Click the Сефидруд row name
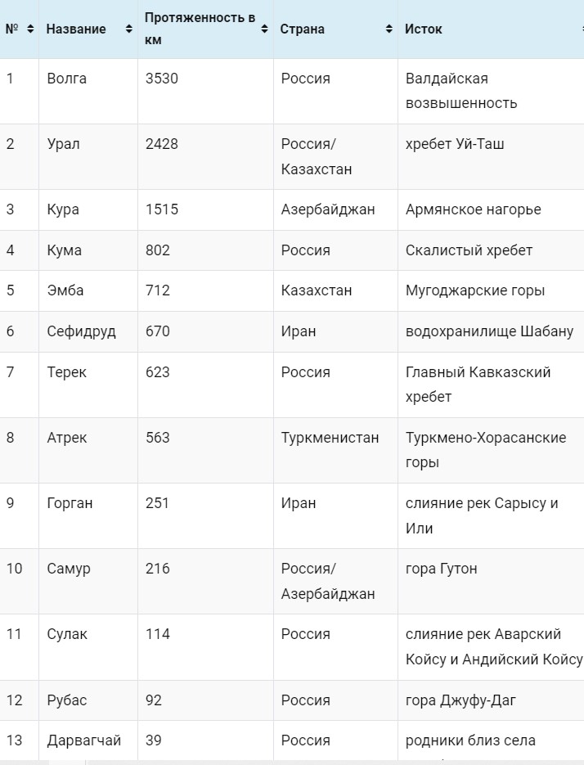Screen dimensions: 584x765 coord(82,331)
